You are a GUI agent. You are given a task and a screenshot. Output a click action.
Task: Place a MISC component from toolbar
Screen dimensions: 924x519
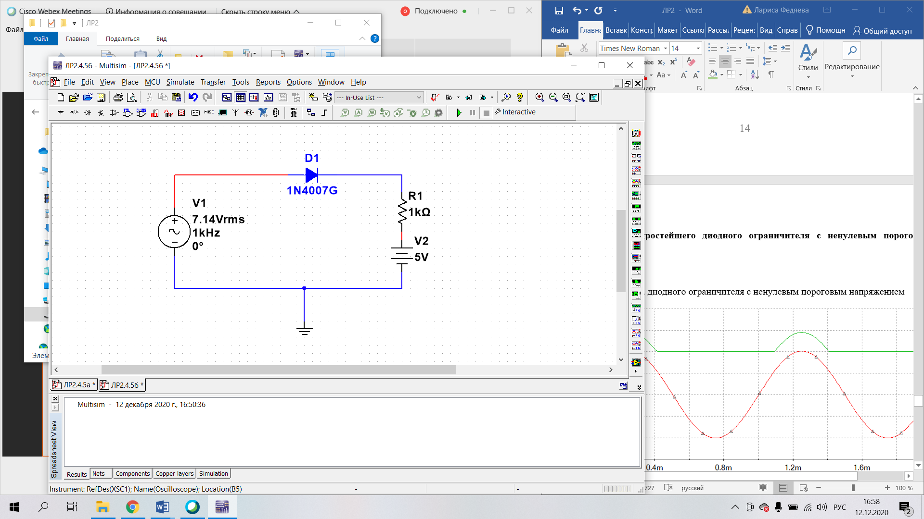coord(209,112)
